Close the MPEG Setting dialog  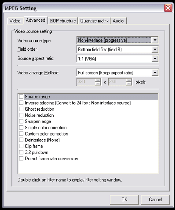tap(168, 8)
